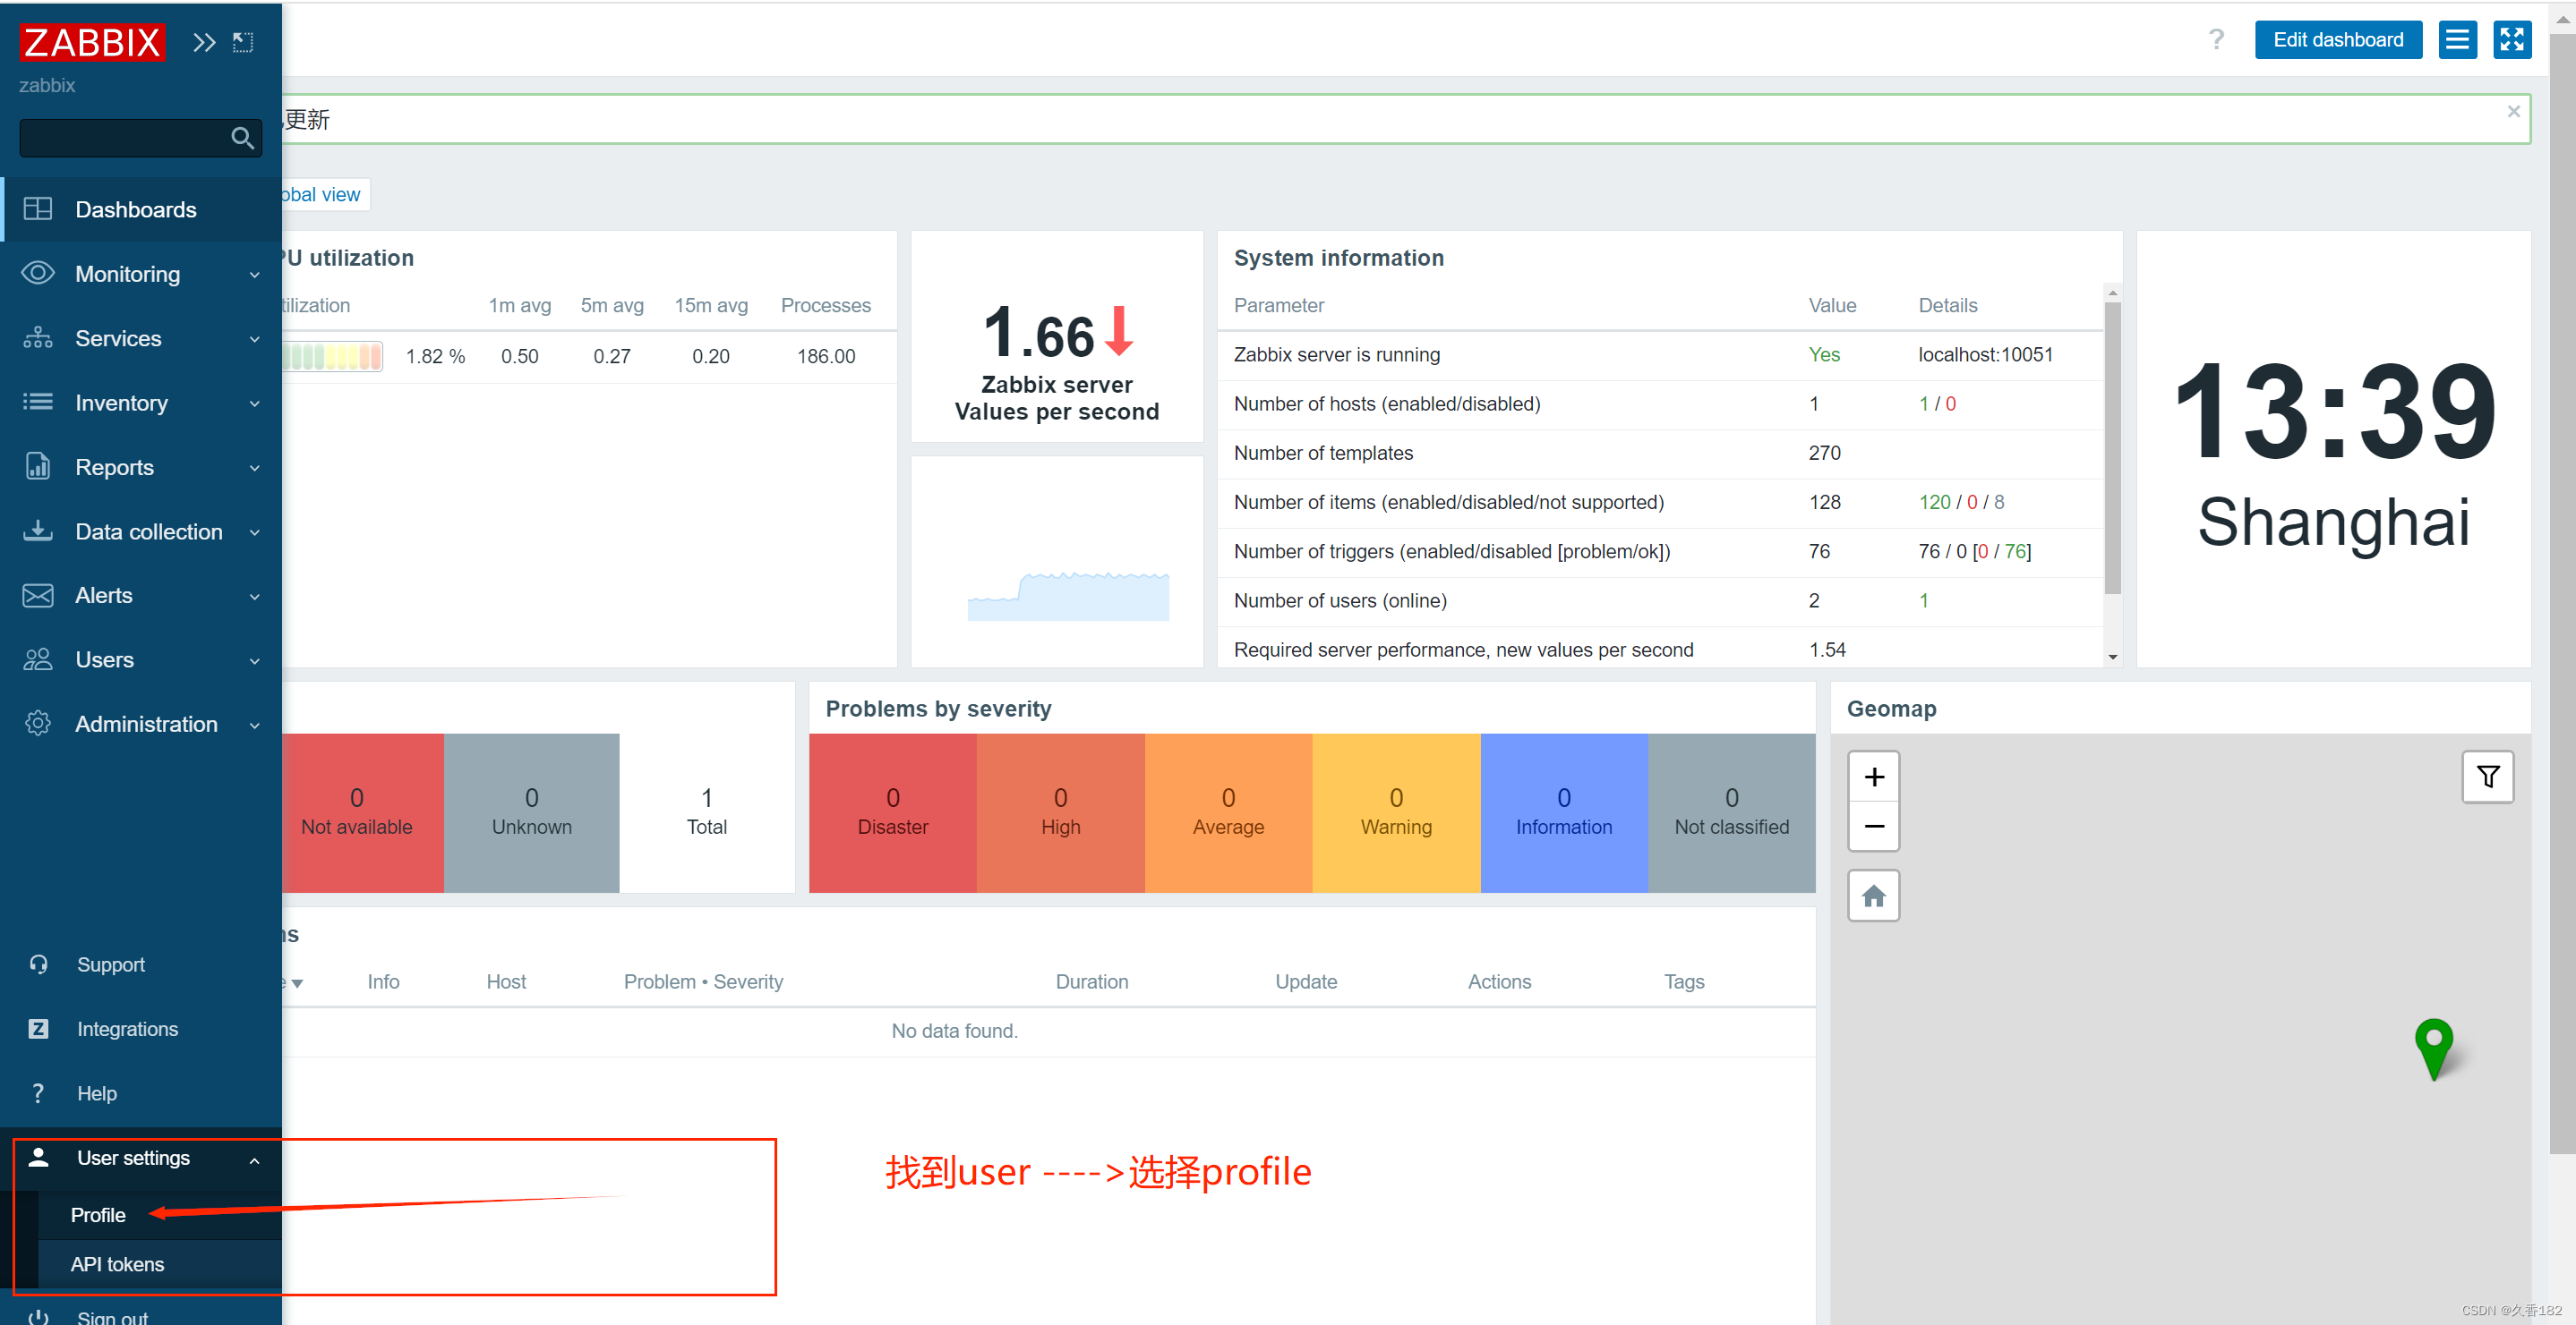This screenshot has width=2576, height=1325.
Task: Collapse sidebar with double-chevron icon
Action: (x=204, y=42)
